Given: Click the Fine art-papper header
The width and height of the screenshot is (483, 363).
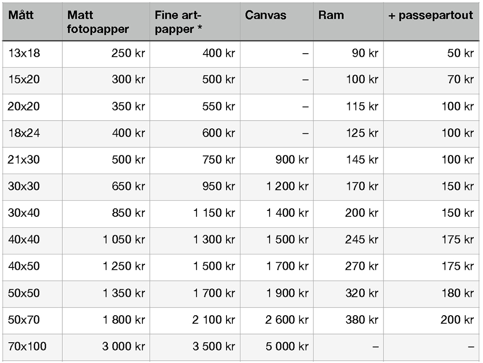Looking at the screenshot, I should pos(178,22).
